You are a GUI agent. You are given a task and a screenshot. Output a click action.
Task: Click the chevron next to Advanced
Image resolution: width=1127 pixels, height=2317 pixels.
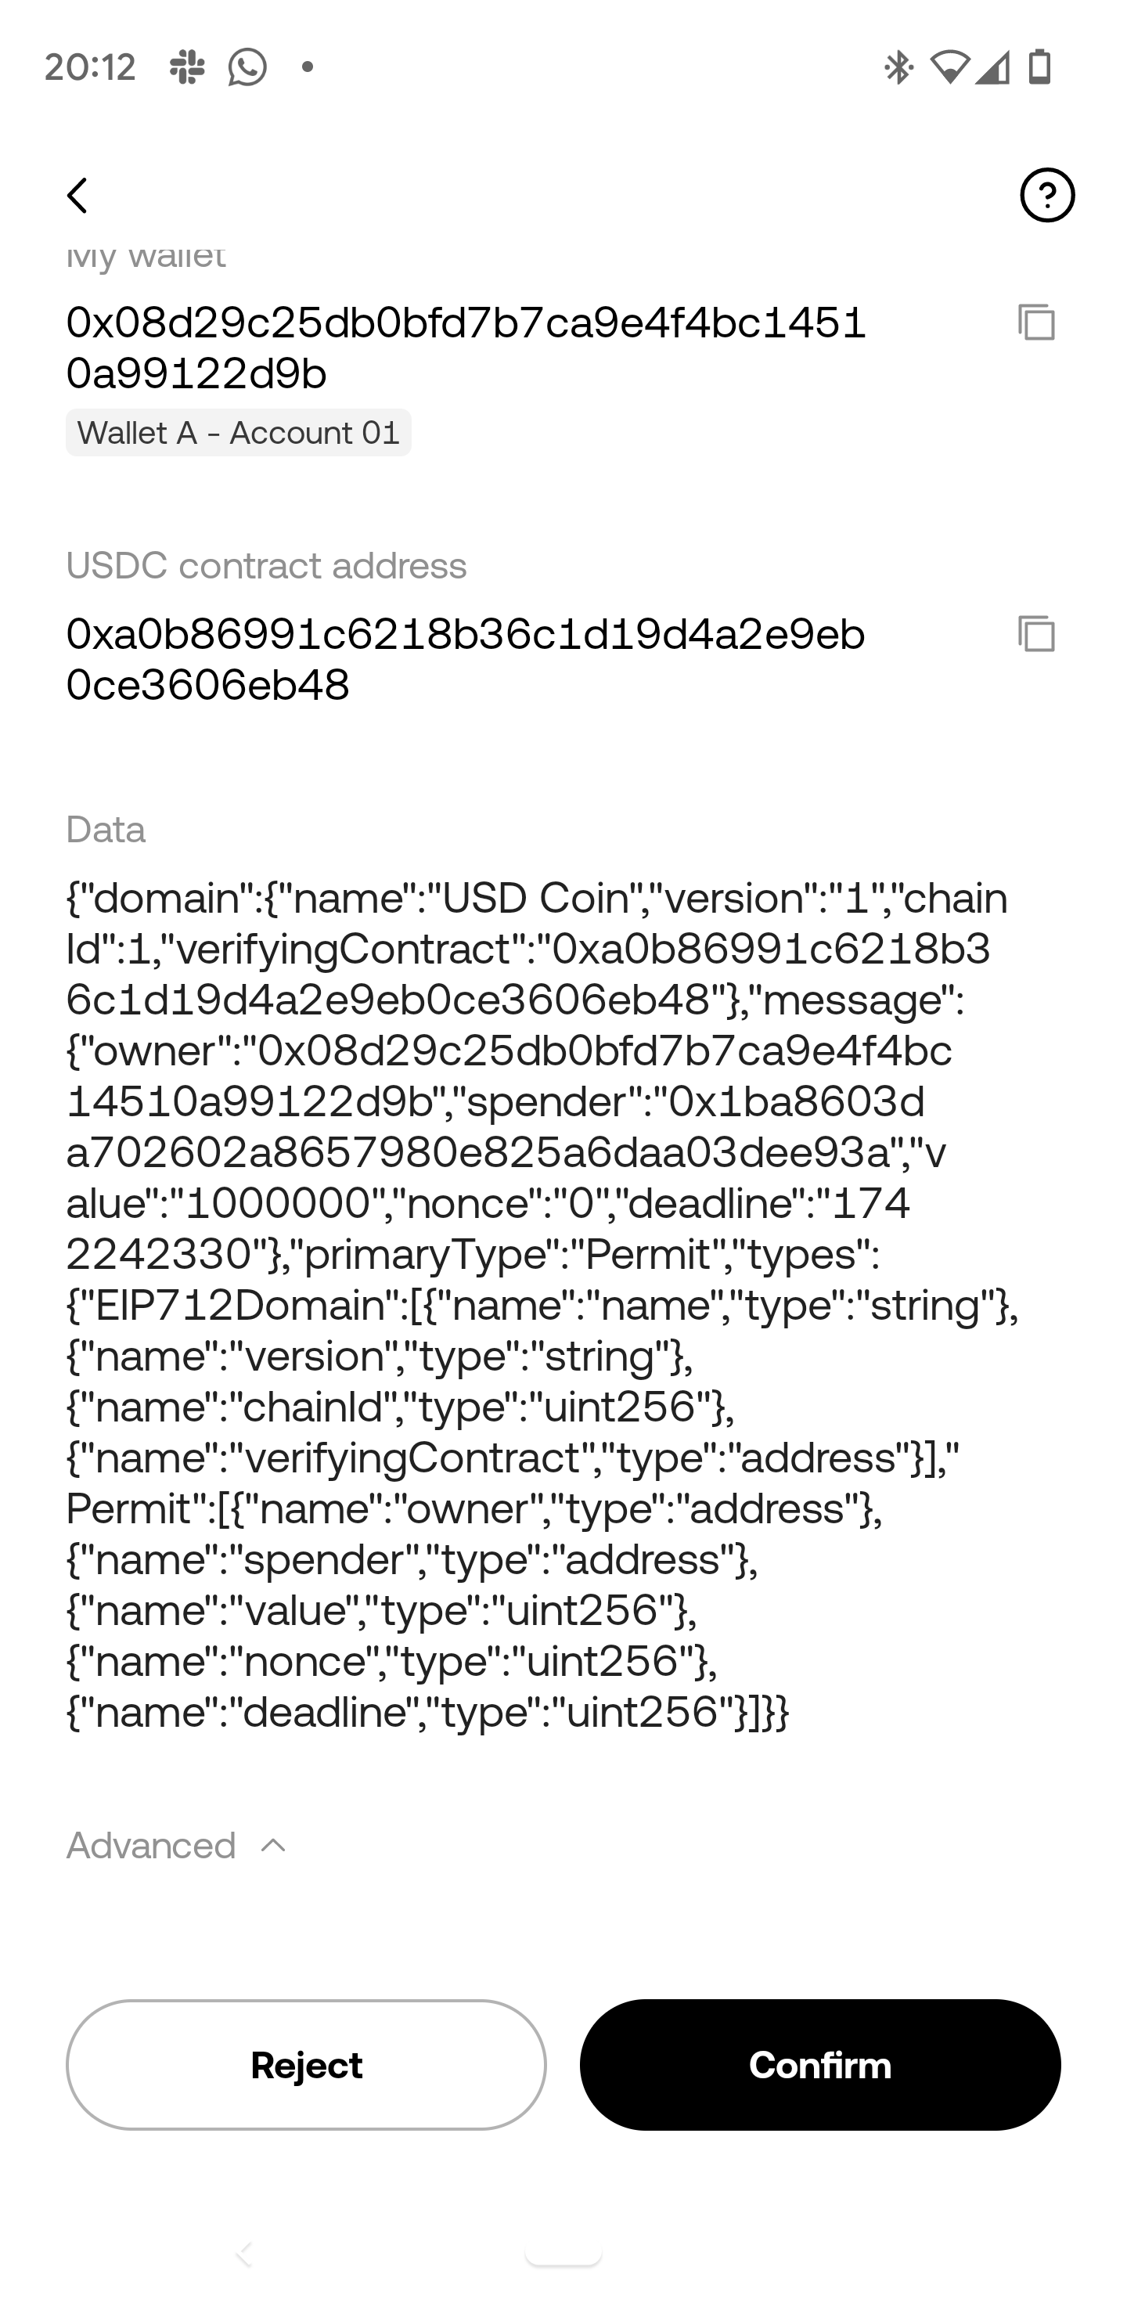[273, 1847]
